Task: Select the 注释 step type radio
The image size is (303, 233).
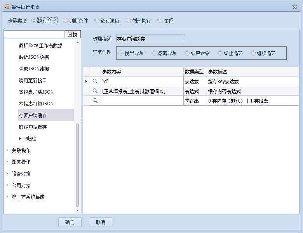Action: point(160,21)
